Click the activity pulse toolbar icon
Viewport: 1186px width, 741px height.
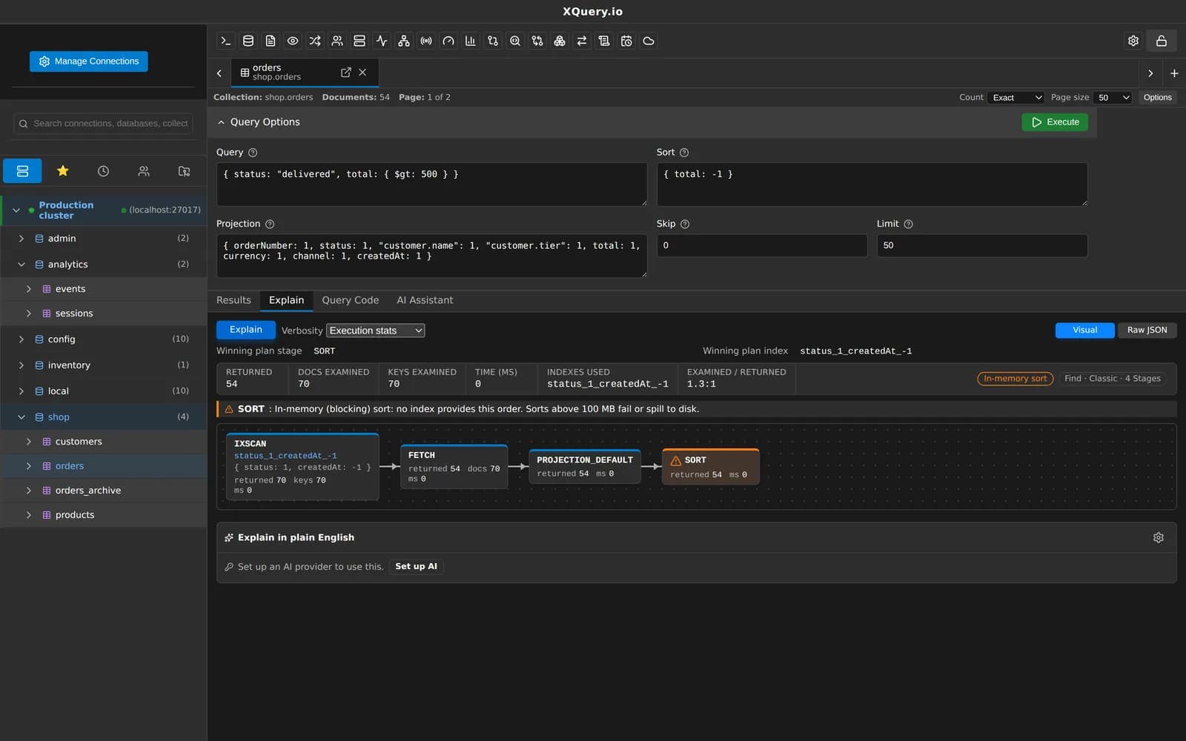tap(382, 41)
